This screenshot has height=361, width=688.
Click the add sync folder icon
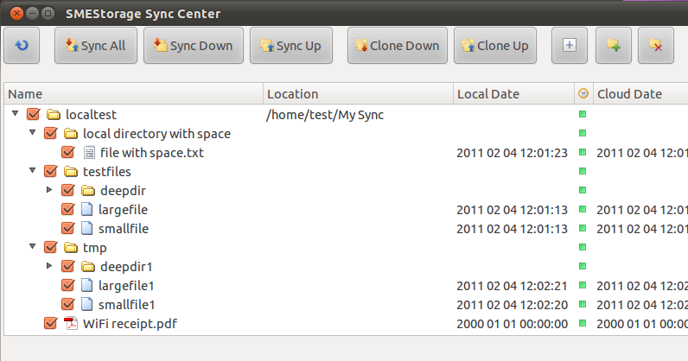pyautogui.click(x=613, y=46)
